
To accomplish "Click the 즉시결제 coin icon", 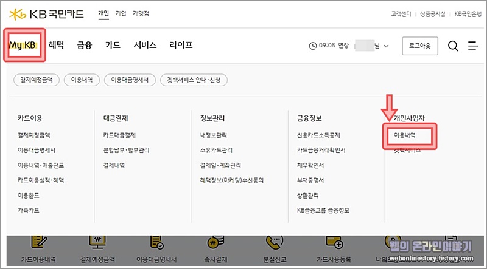I will (x=215, y=243).
